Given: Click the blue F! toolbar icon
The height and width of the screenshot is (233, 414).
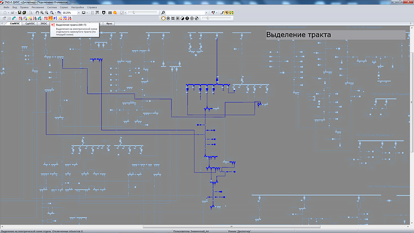Looking at the screenshot, I should pyautogui.click(x=55, y=18).
